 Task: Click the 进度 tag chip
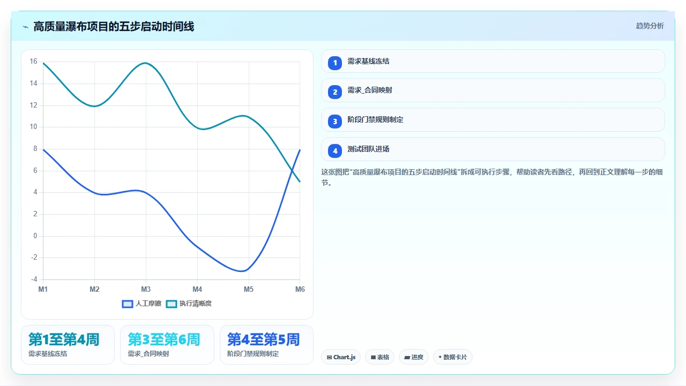coord(413,357)
